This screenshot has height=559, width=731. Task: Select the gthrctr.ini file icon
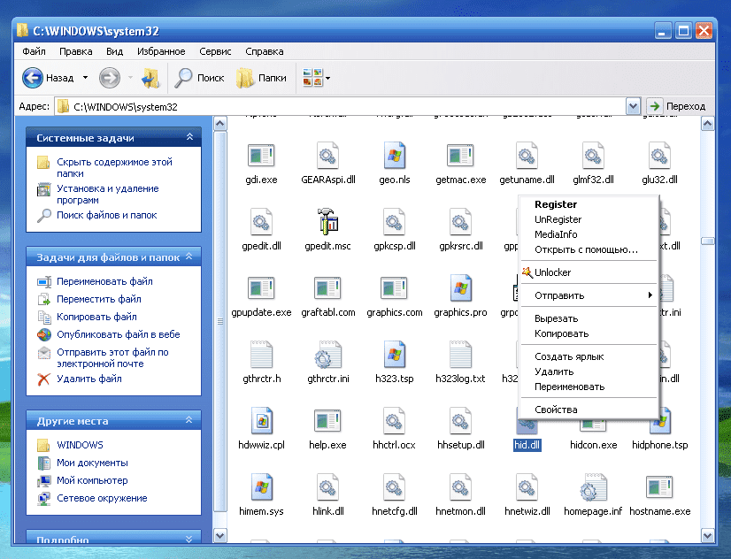tap(327, 355)
